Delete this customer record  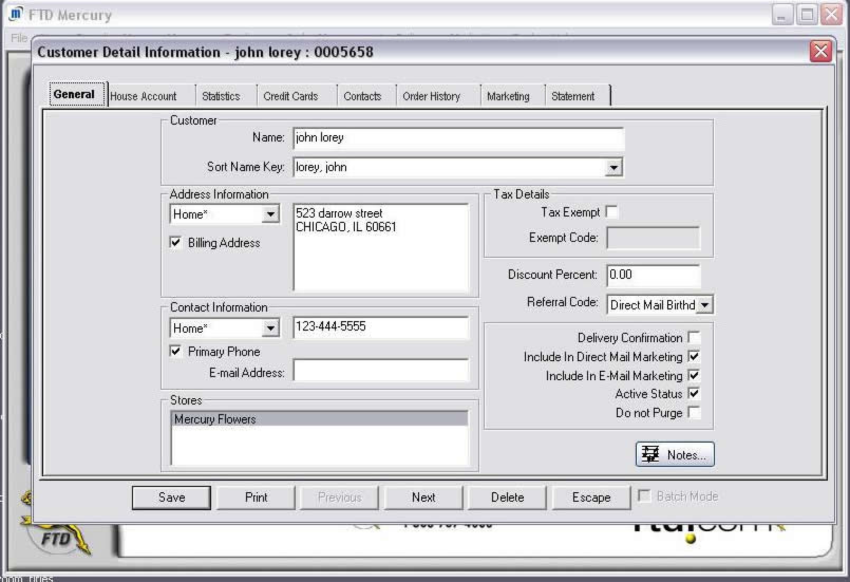[x=506, y=497]
